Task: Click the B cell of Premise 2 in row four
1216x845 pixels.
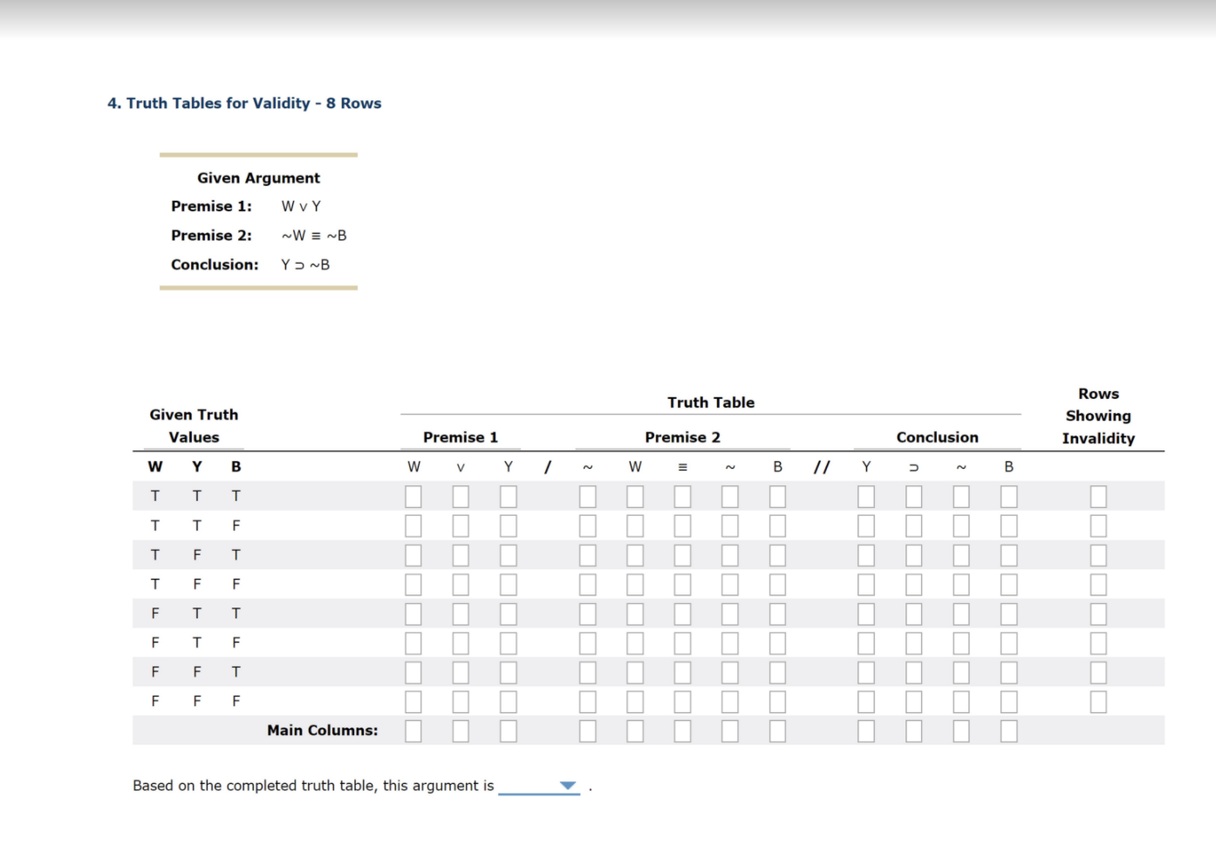Action: coord(777,584)
